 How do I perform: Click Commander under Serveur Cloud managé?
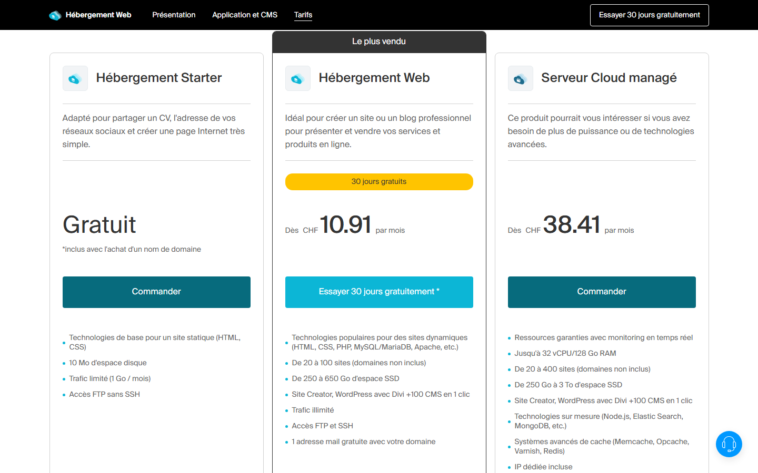602,292
